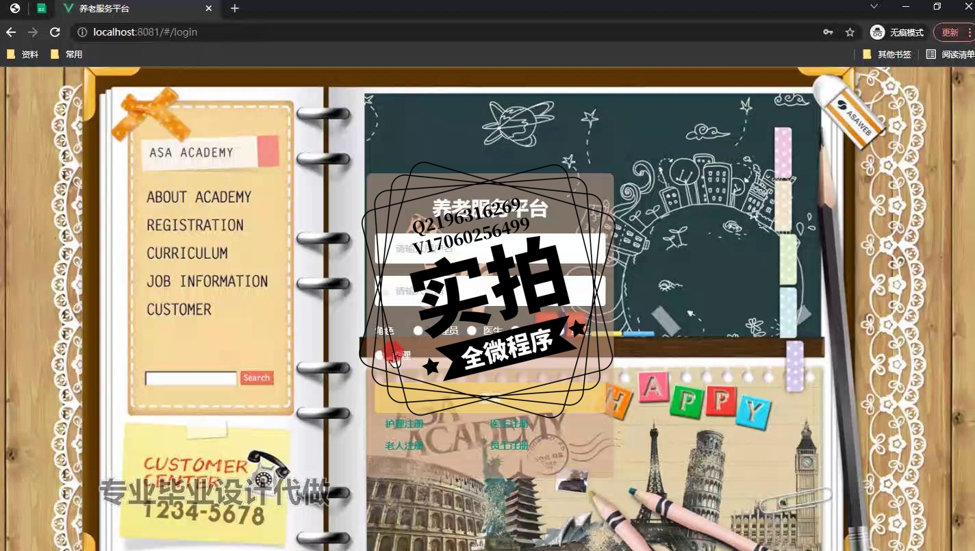Viewport: 975px width, 551px height.
Task: Close the 养老服务平台 tab
Action: point(209,8)
